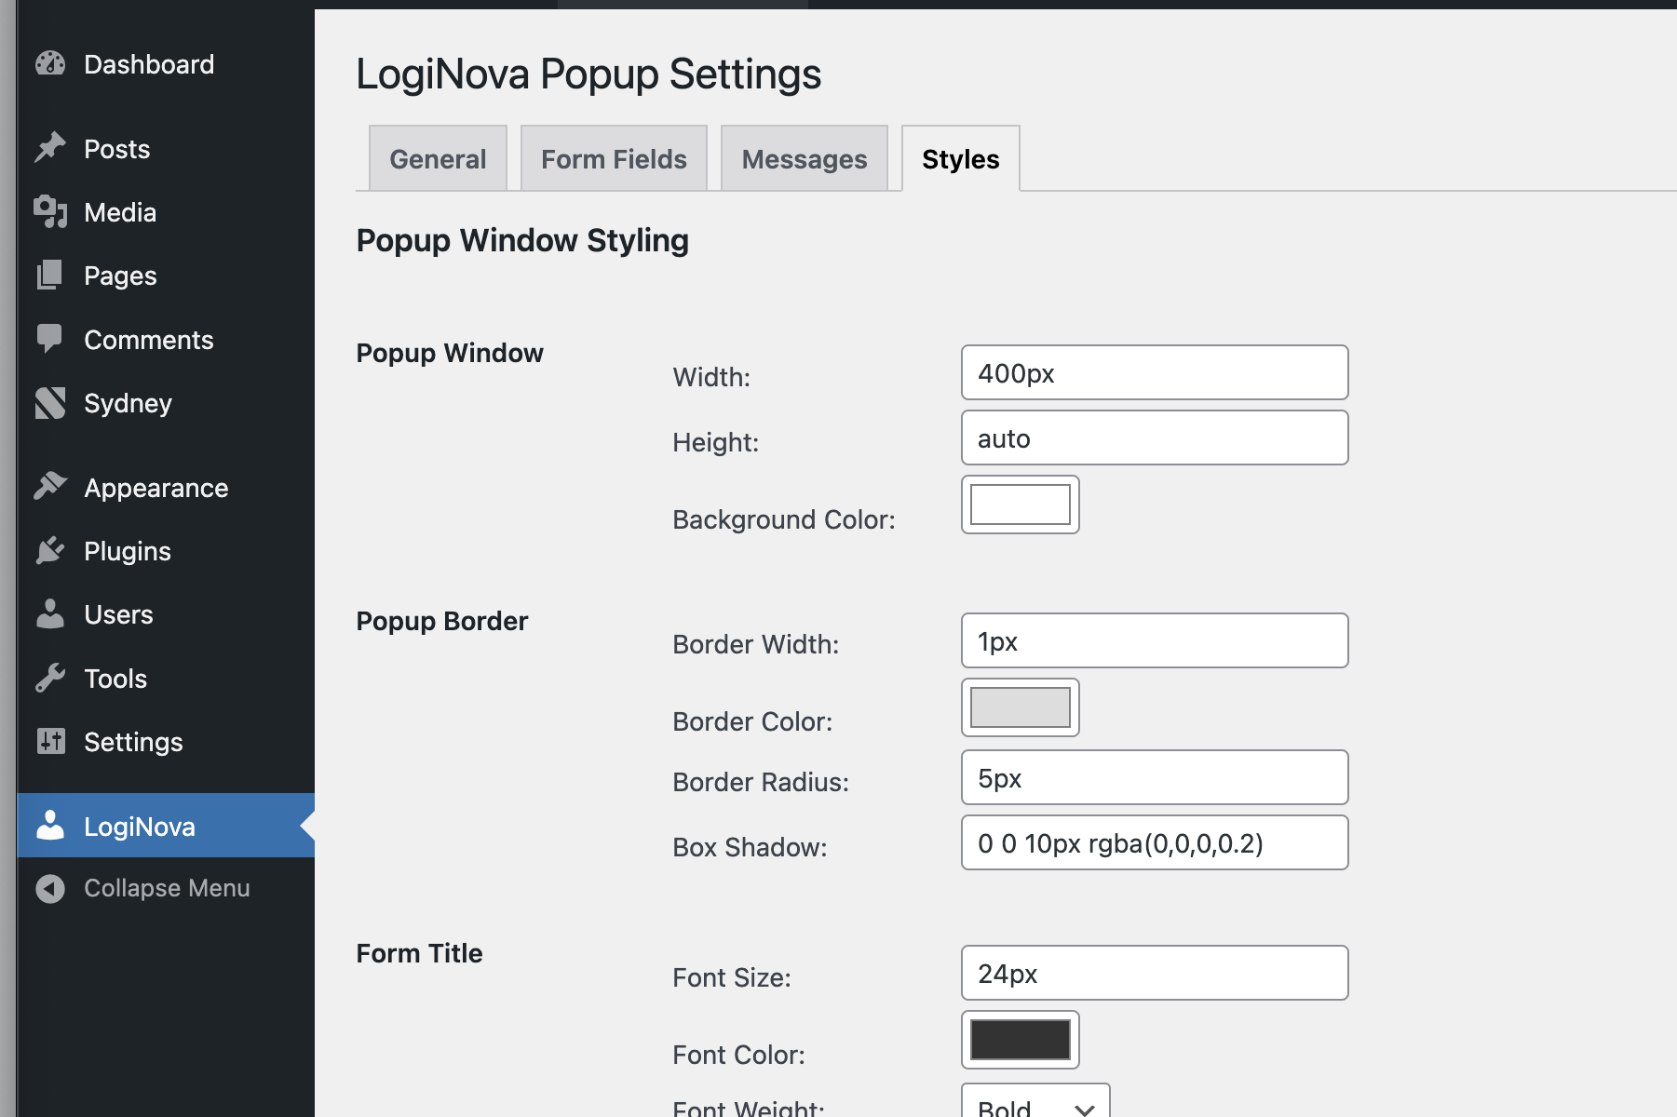Click the Border Color swatch
The width and height of the screenshot is (1677, 1117).
click(x=1020, y=707)
